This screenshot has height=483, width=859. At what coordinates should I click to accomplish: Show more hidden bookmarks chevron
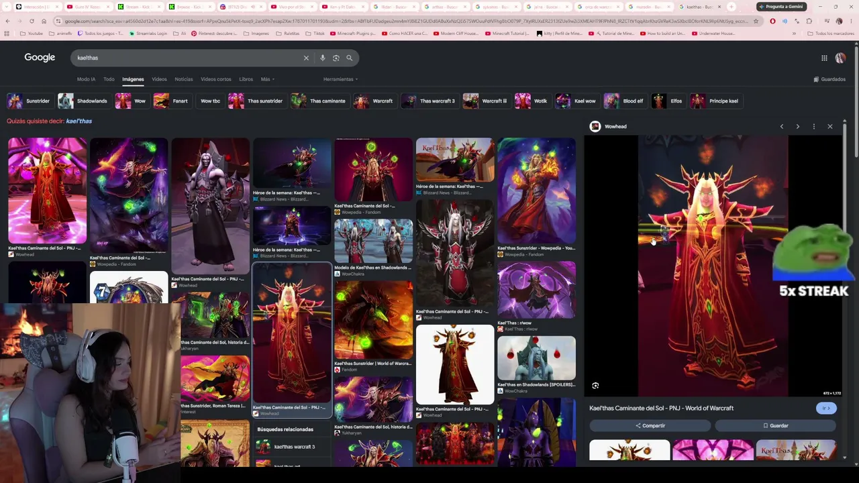pyautogui.click(x=794, y=34)
